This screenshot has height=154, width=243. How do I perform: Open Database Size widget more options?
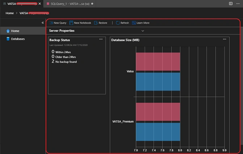tap(225, 39)
